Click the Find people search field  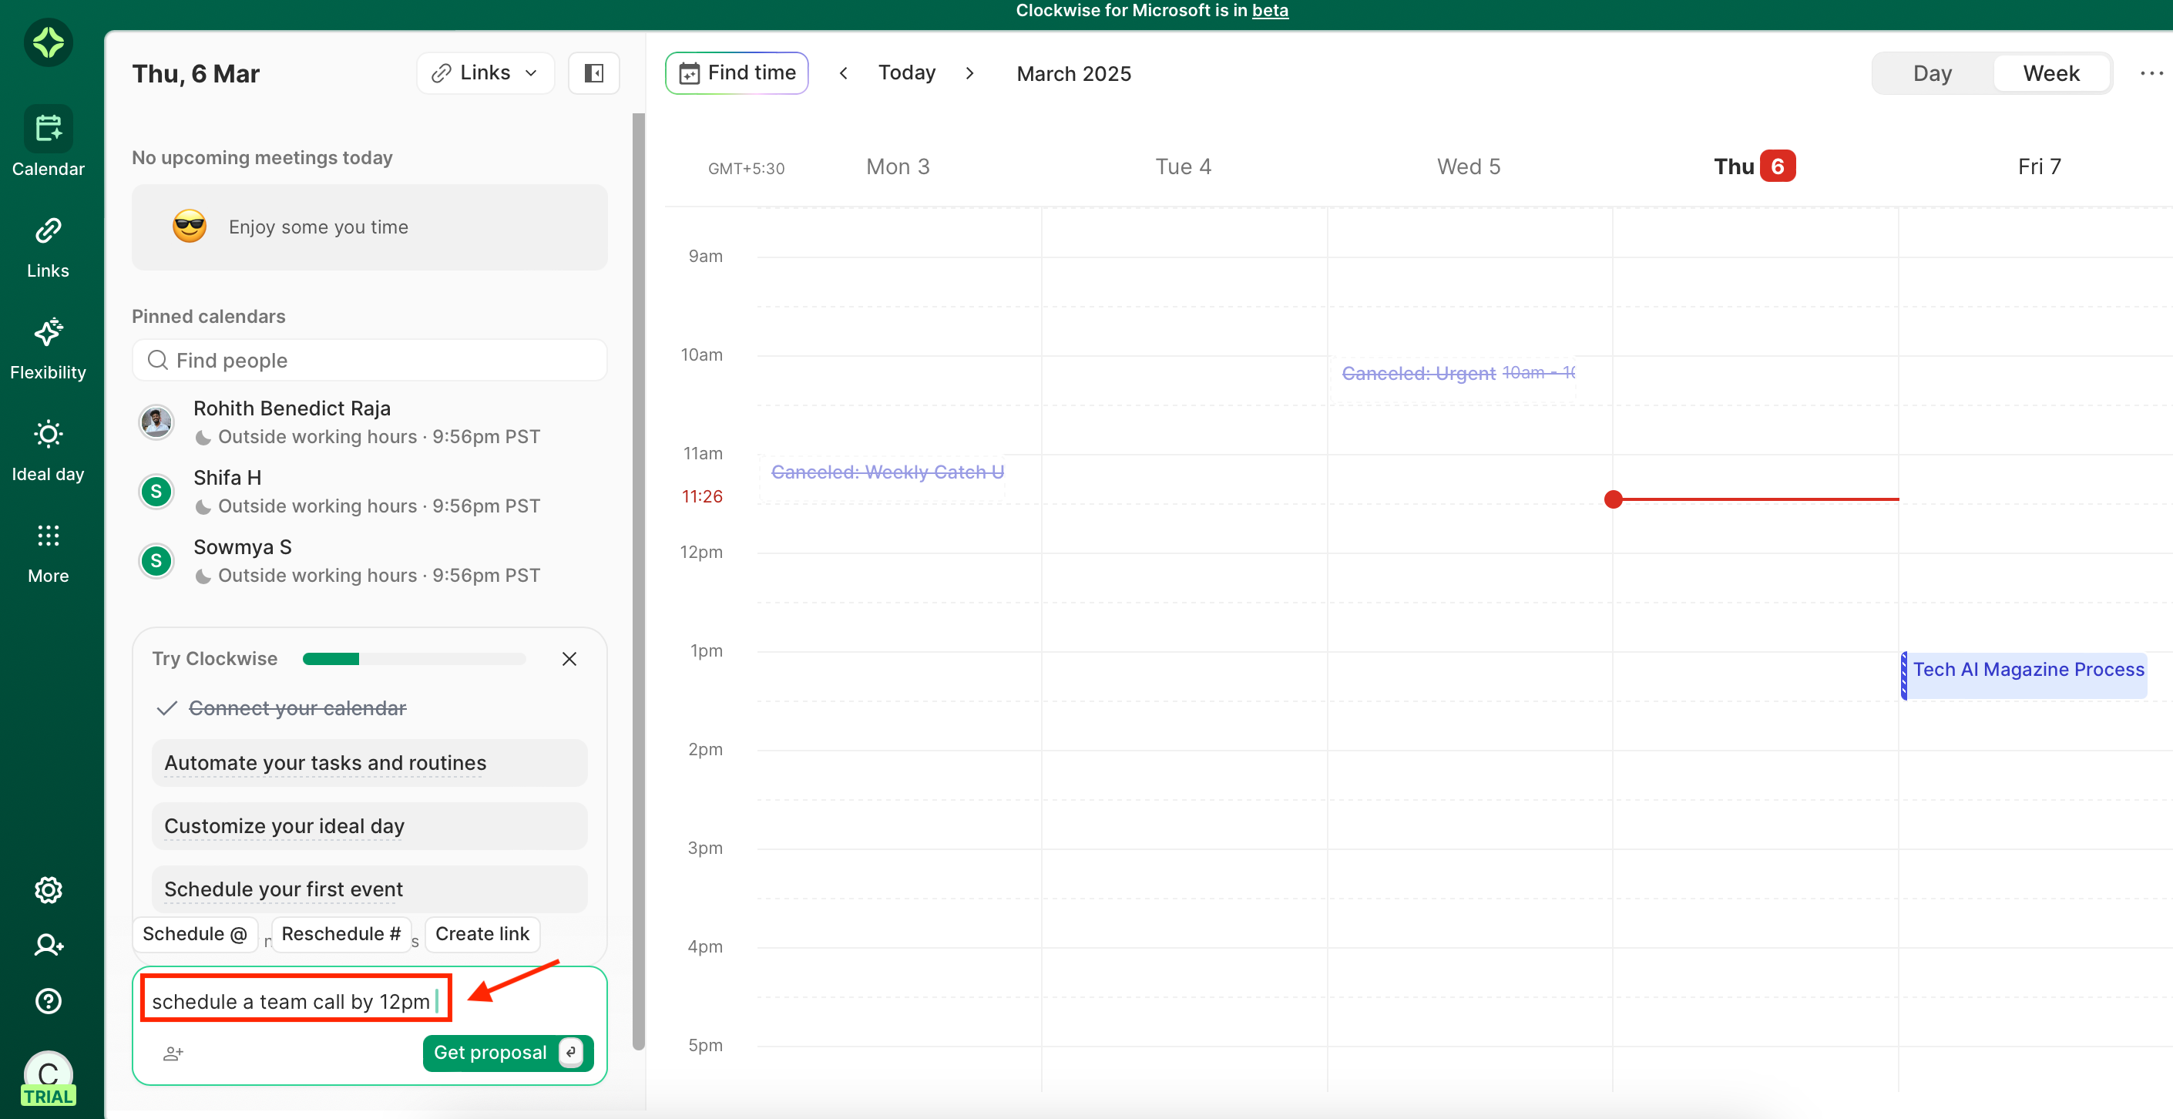tap(369, 361)
